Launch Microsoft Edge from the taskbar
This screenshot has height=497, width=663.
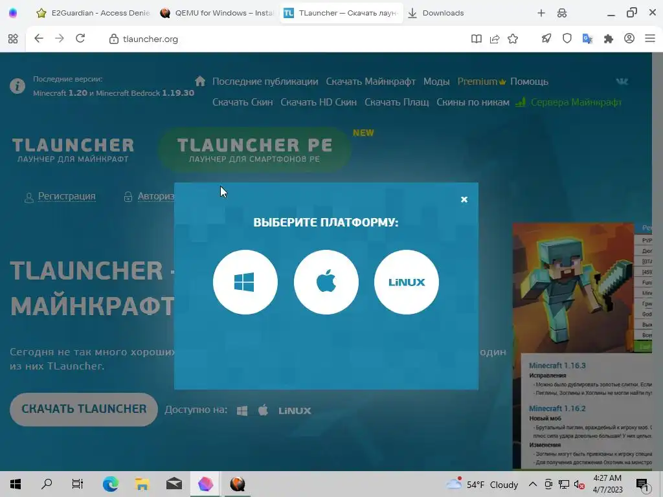point(110,484)
